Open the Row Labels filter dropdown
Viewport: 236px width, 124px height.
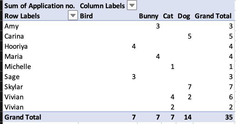(x=73, y=15)
